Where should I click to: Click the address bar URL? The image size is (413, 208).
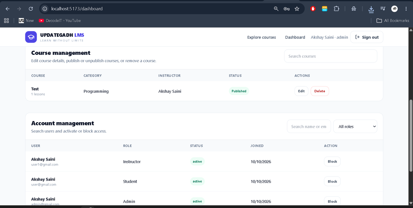pos(77,9)
